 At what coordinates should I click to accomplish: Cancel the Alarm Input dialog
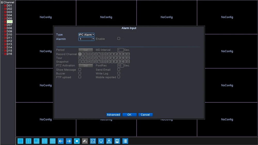[x=145, y=115]
